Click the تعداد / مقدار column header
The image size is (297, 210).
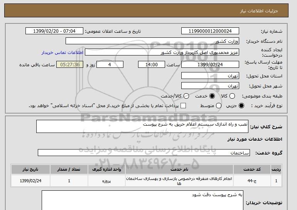coord(69,169)
